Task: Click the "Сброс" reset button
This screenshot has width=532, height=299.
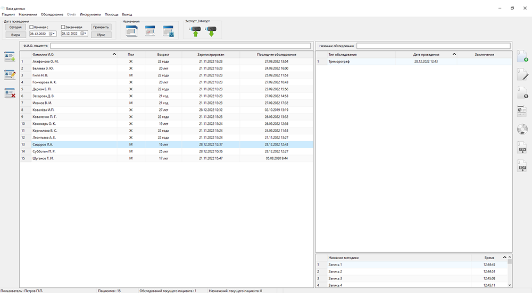Action: coord(101,35)
